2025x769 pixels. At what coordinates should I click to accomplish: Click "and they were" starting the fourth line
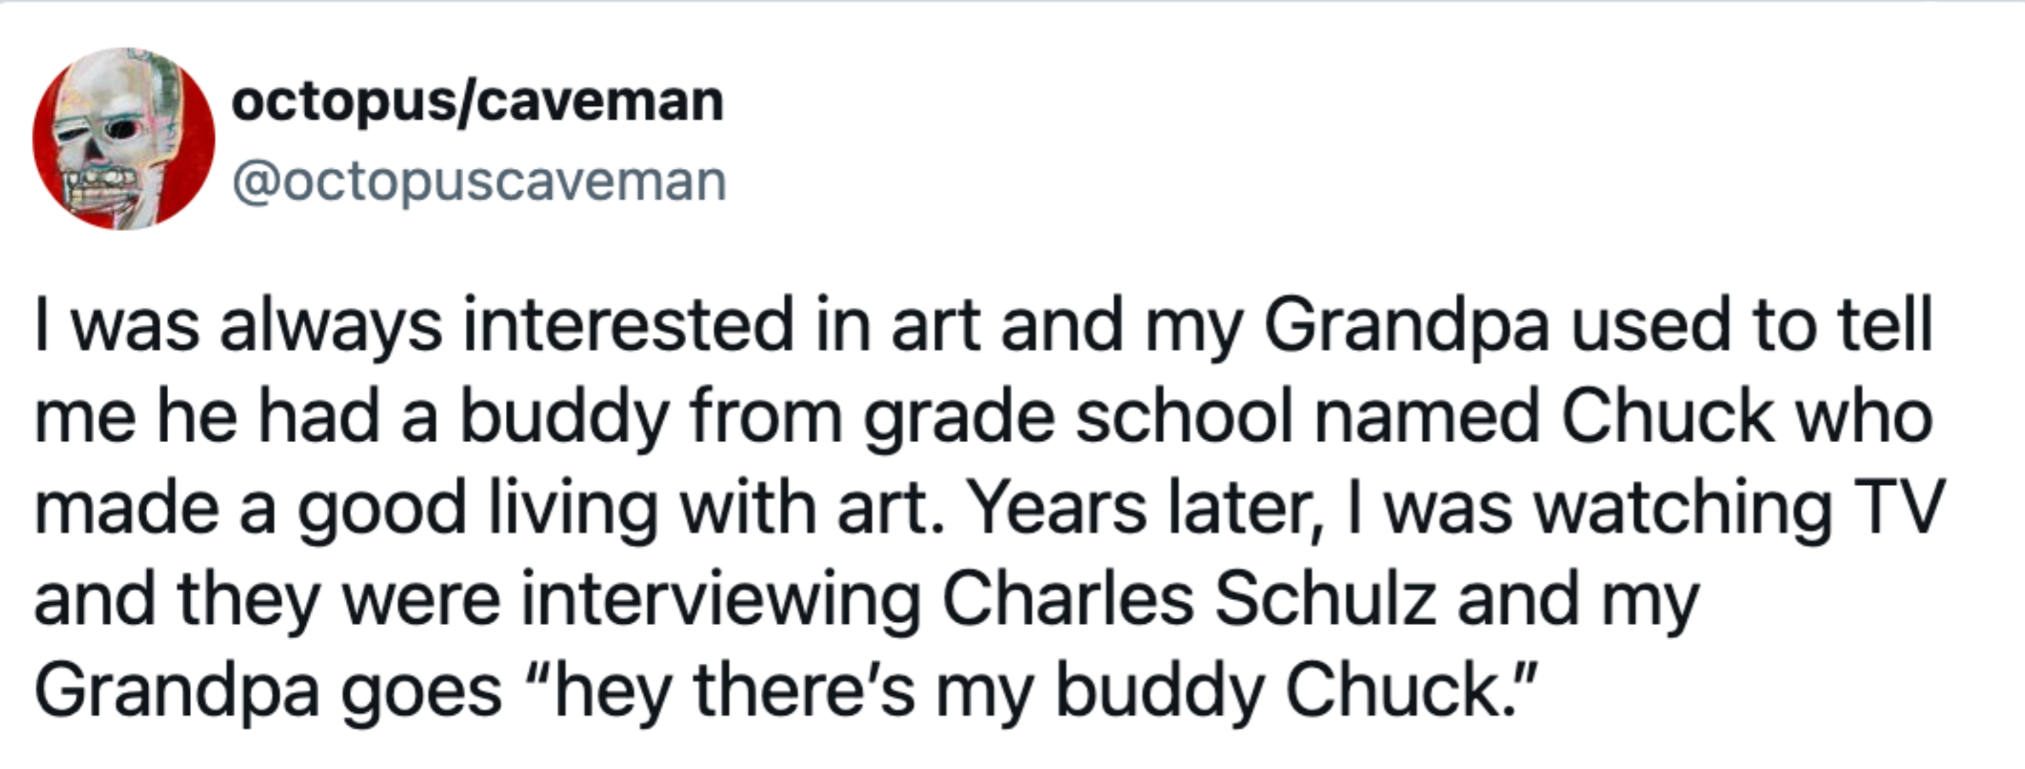267,600
